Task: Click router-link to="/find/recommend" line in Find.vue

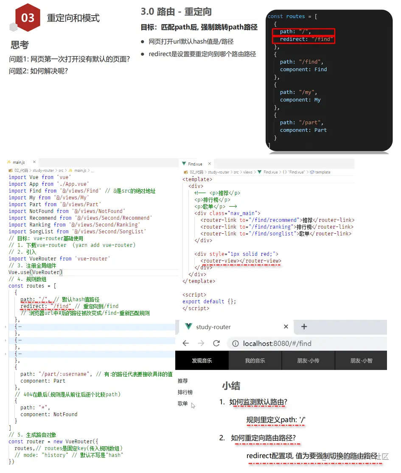Action: pyautogui.click(x=277, y=220)
